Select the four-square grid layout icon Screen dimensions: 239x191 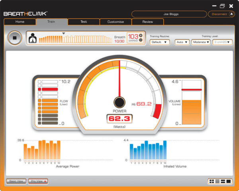click(212, 181)
